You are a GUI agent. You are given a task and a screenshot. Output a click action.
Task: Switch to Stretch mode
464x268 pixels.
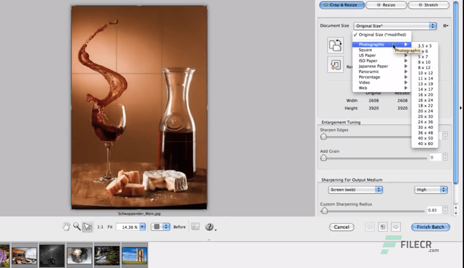(428, 5)
